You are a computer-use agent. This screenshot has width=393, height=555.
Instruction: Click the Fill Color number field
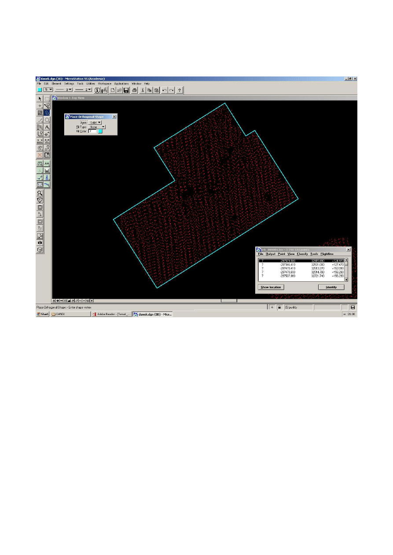(92, 131)
